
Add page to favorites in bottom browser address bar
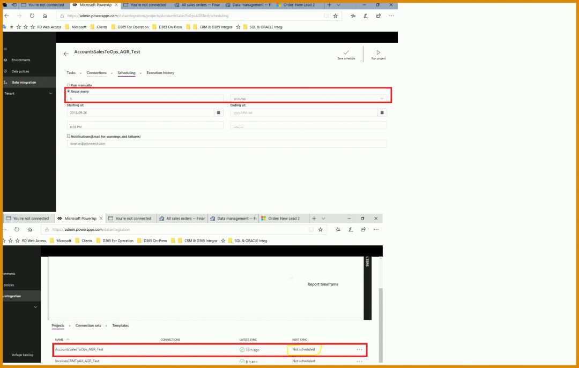(x=320, y=230)
